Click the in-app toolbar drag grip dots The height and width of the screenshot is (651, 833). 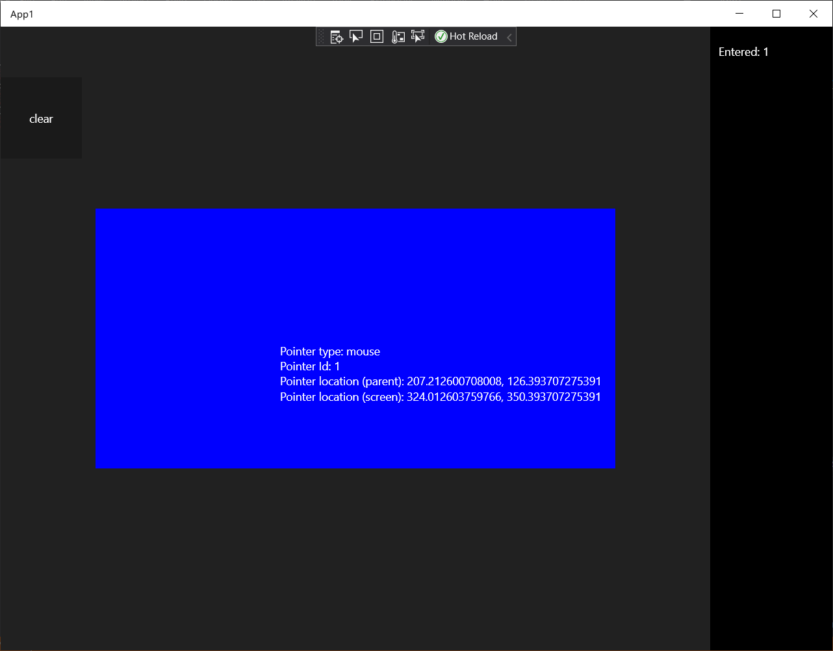[322, 36]
